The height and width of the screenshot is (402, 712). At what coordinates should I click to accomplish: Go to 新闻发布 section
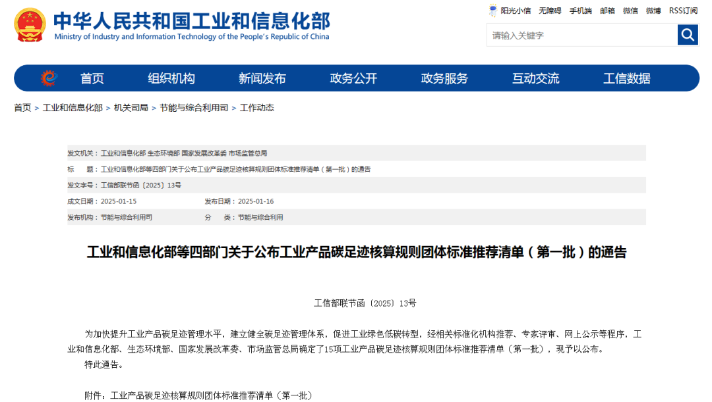click(x=262, y=78)
